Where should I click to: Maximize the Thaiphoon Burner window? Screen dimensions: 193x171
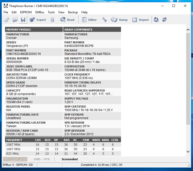(x=174, y=6)
